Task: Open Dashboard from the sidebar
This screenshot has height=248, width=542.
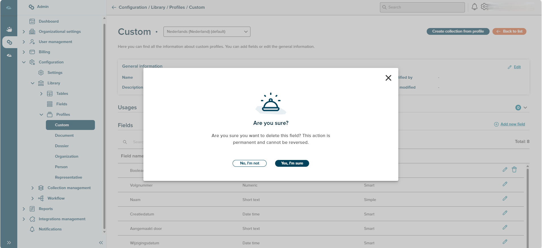Action: point(49,22)
